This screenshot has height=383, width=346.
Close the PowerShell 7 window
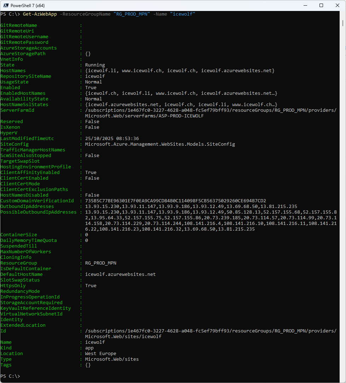pyautogui.click(x=338, y=5)
